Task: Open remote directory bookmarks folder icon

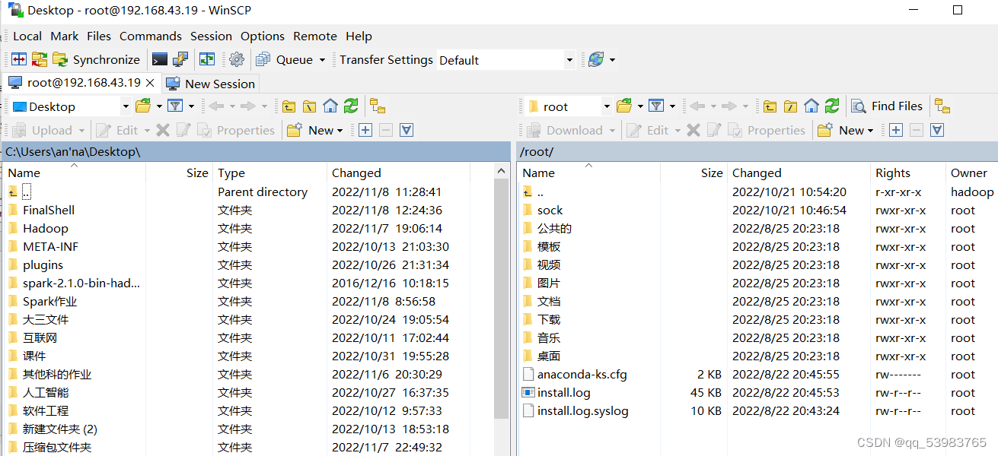Action: 624,106
